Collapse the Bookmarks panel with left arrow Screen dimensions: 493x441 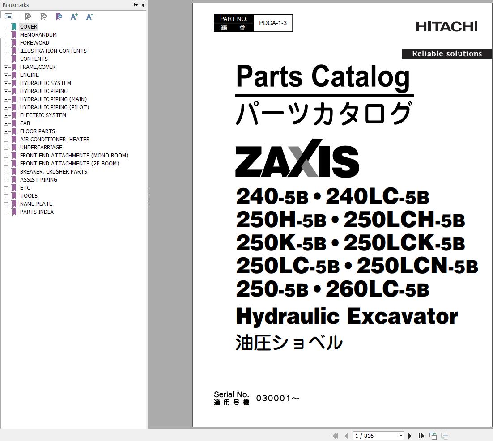coord(143,5)
